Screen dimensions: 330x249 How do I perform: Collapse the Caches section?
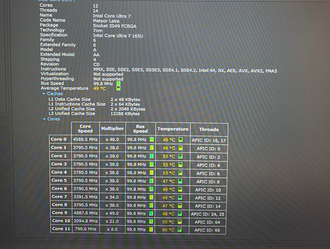tap(44, 94)
